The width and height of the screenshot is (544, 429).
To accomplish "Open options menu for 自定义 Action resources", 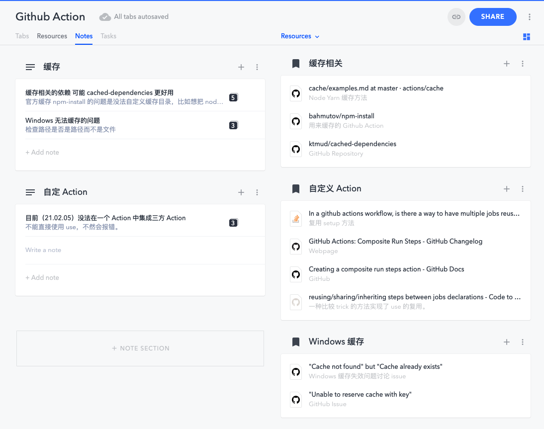I will (x=523, y=189).
